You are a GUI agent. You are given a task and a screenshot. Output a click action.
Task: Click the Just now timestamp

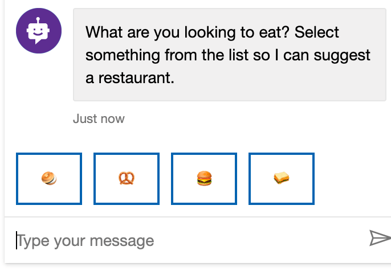tap(99, 119)
